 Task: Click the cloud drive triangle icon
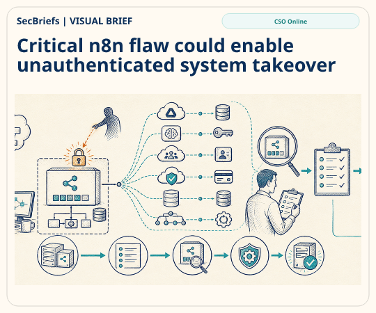pos(171,112)
